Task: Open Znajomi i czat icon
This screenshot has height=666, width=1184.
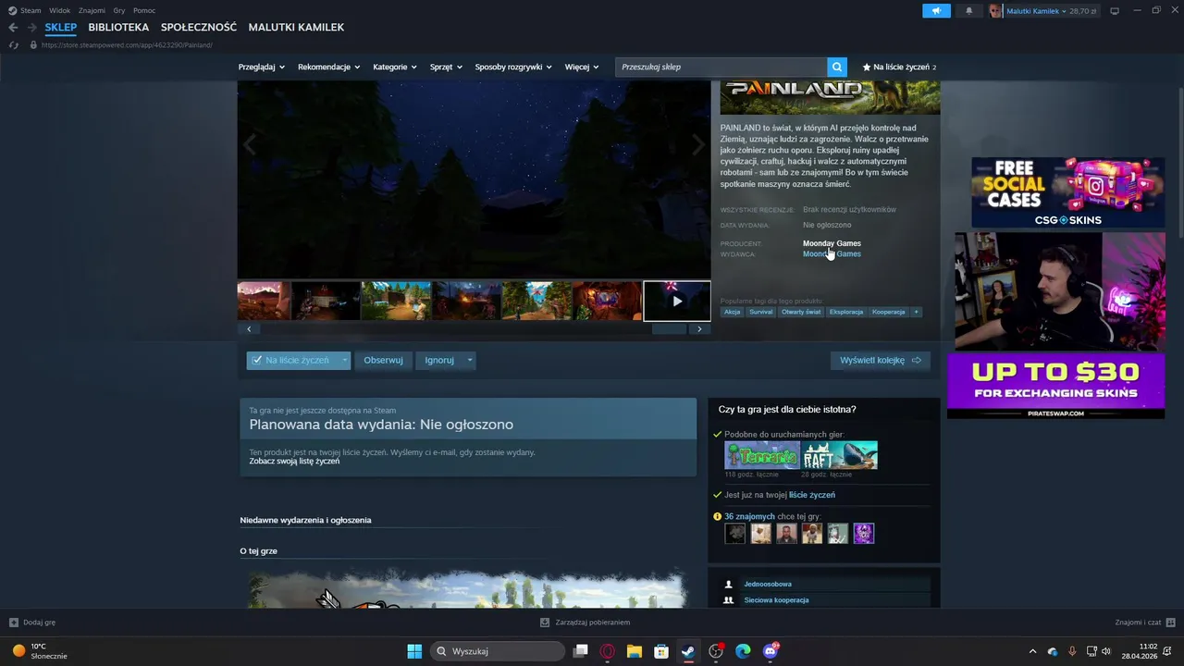Action: [1171, 623]
